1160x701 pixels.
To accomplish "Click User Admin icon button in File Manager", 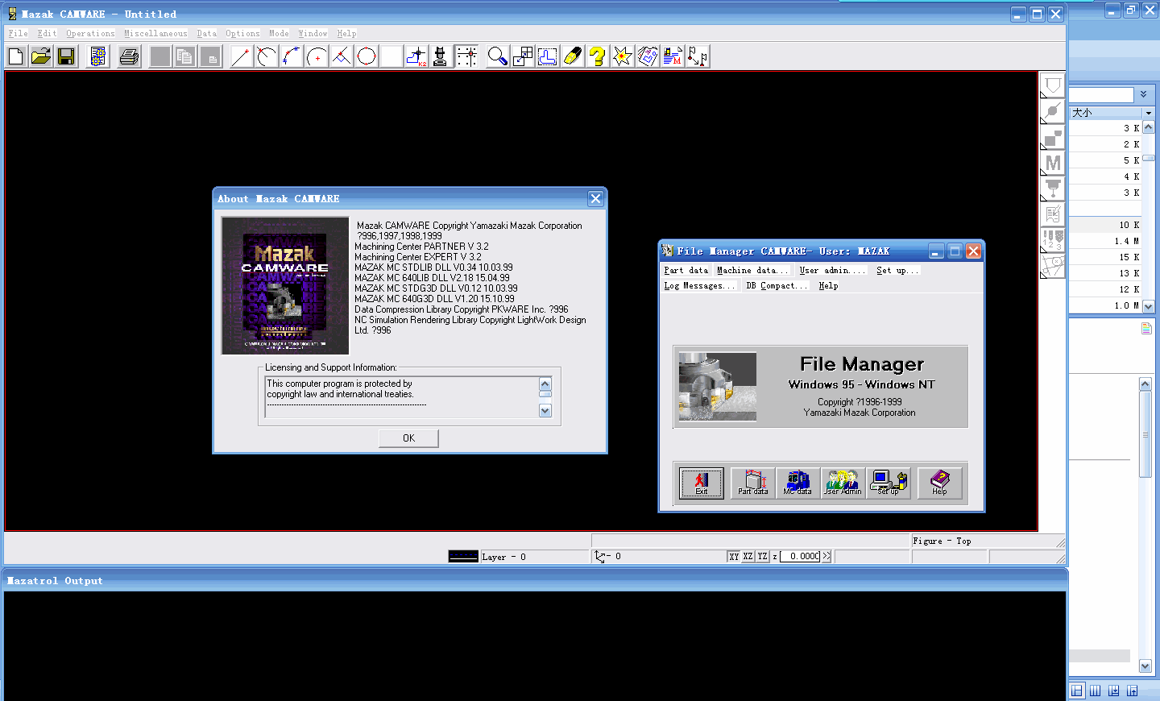I will (x=843, y=483).
